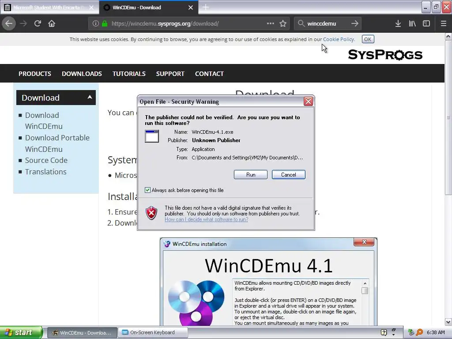Reload the current page

(38, 23)
